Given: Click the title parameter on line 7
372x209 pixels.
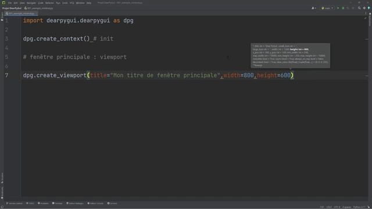Looking at the screenshot, I should coord(98,75).
